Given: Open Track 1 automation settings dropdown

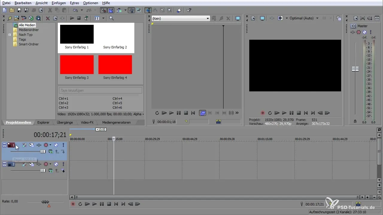Looking at the screenshot, I should [50, 145].
